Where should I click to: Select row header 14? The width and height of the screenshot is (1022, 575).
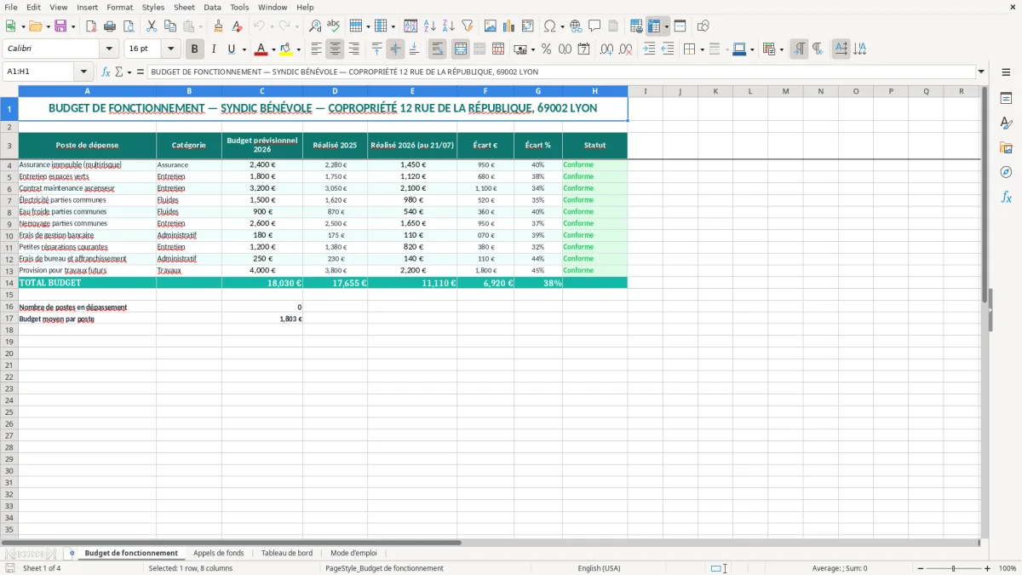tap(9, 283)
